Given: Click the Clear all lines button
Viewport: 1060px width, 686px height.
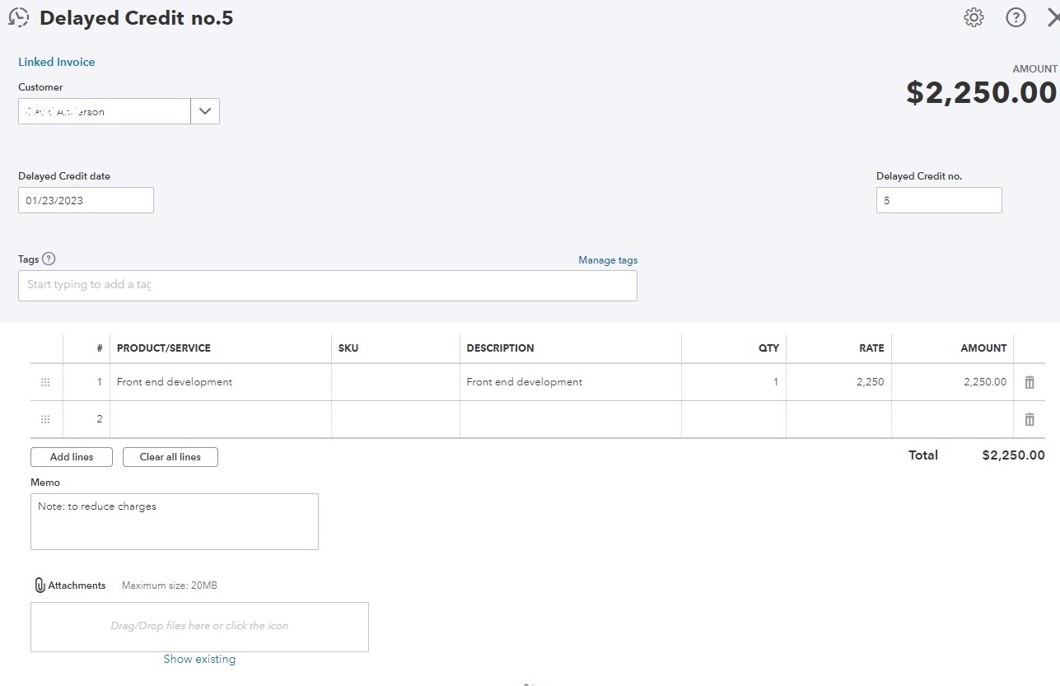Looking at the screenshot, I should [x=170, y=457].
